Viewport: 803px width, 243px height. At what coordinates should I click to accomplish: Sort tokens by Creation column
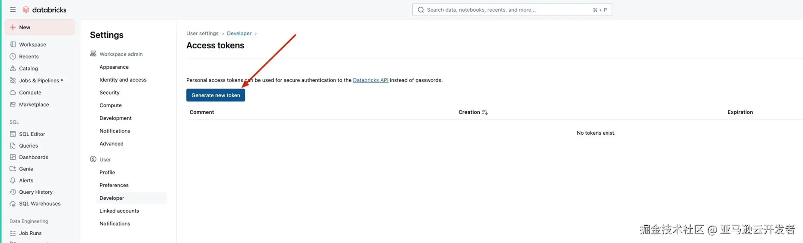(x=473, y=112)
